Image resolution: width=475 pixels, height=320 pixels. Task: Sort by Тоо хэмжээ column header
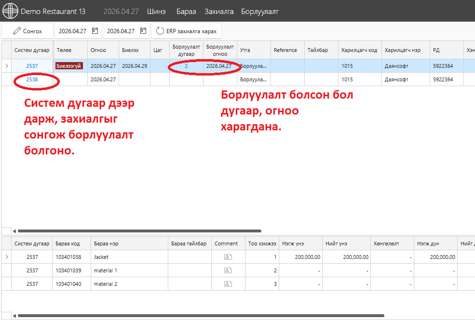click(262, 243)
